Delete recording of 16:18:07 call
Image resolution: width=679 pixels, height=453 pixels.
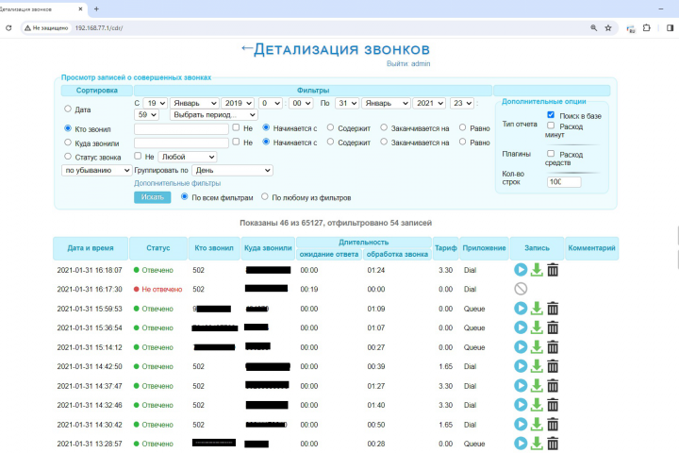pos(553,270)
